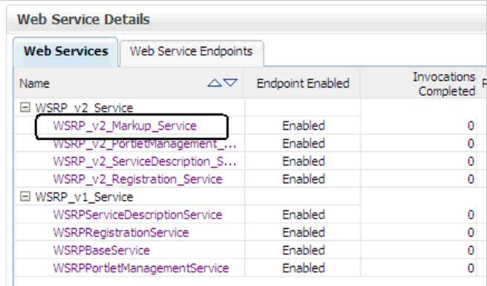Click the Web Service Details heading
The height and width of the screenshot is (286, 487).
point(83,19)
